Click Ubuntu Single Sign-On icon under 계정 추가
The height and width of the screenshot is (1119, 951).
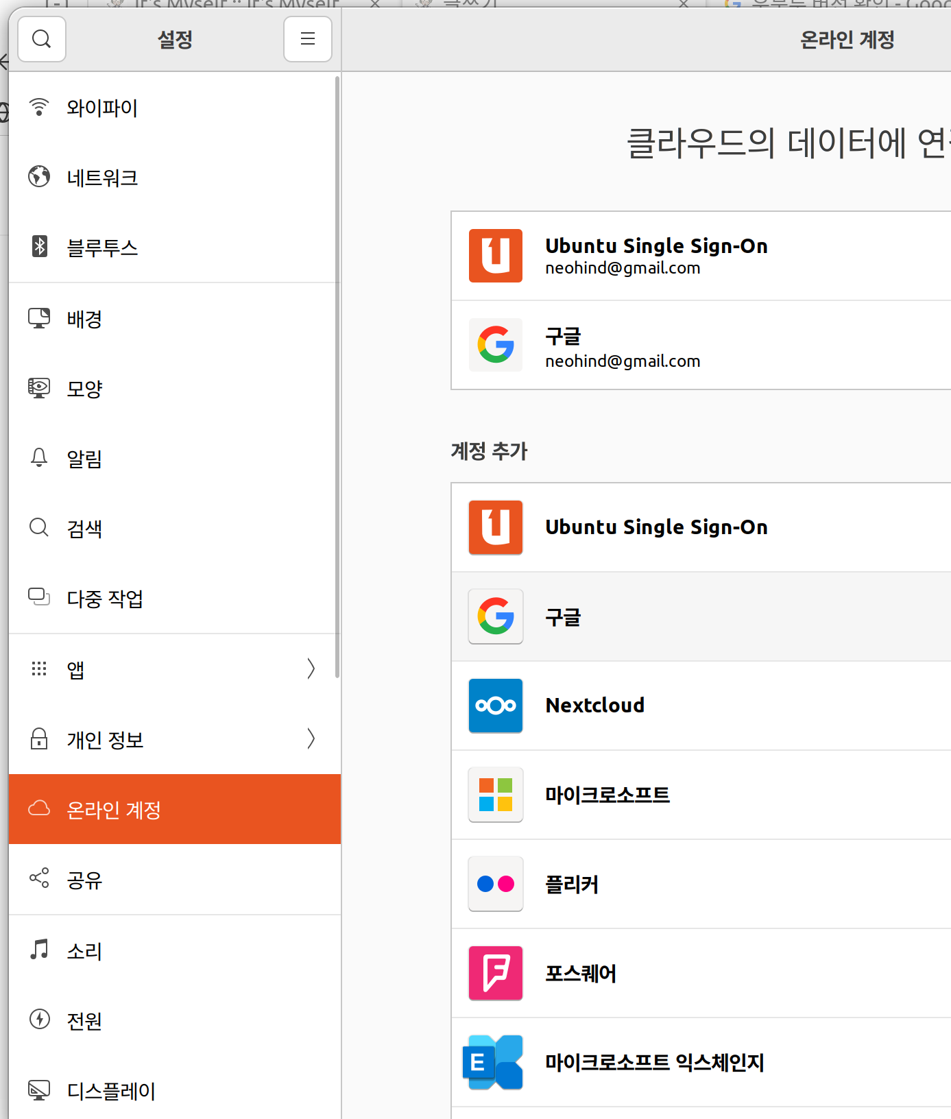(x=496, y=527)
